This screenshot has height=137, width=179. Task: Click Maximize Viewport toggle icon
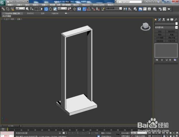tap(177, 136)
